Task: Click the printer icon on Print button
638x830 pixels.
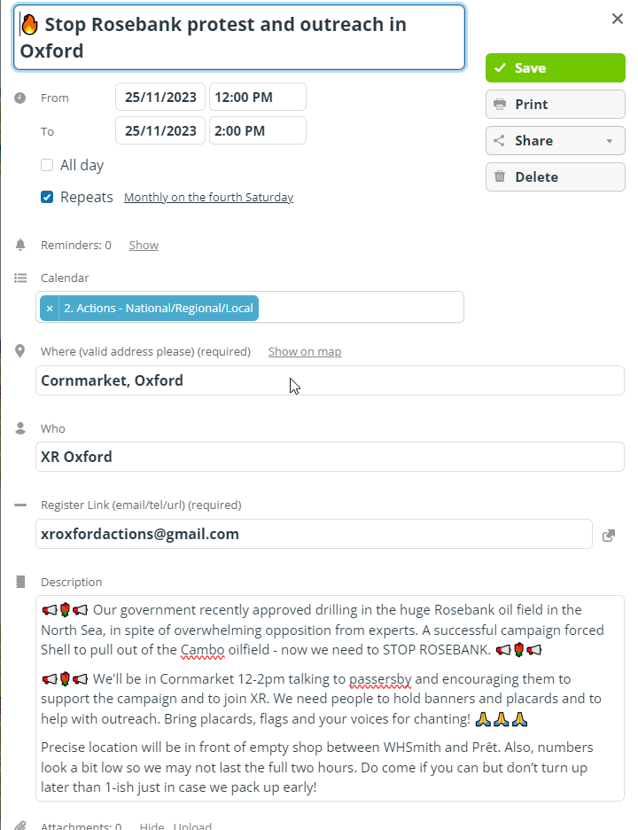Action: (x=500, y=105)
